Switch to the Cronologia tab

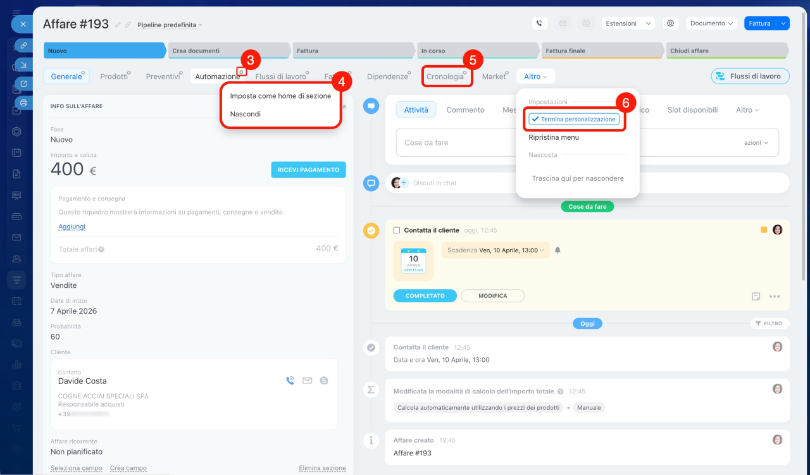coord(445,77)
